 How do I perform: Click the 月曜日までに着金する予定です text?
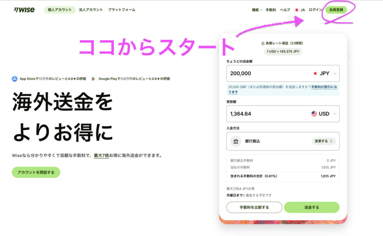tap(249, 195)
